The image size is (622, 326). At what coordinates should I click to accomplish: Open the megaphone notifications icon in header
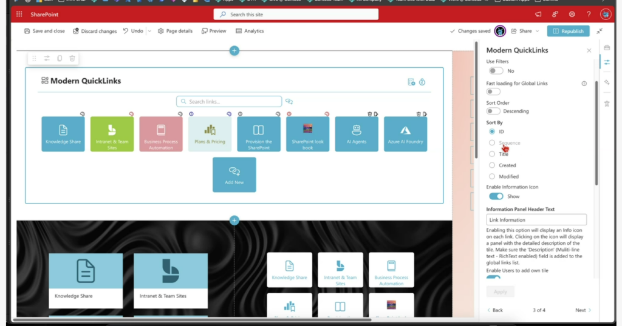538,15
